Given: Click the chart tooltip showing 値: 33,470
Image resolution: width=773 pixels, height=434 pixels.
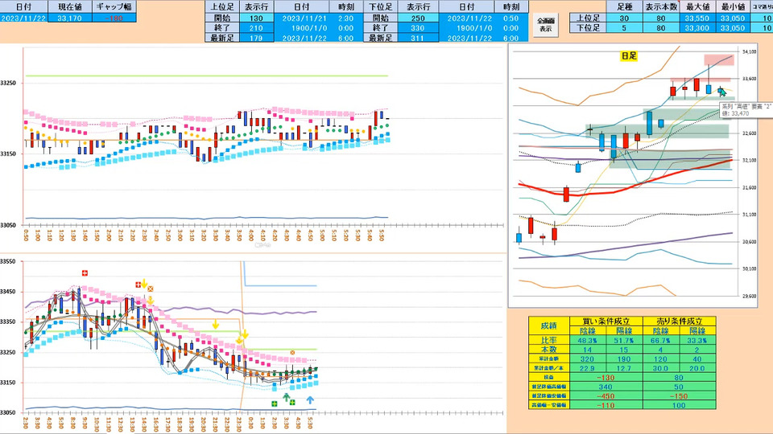Looking at the screenshot, I should point(746,110).
